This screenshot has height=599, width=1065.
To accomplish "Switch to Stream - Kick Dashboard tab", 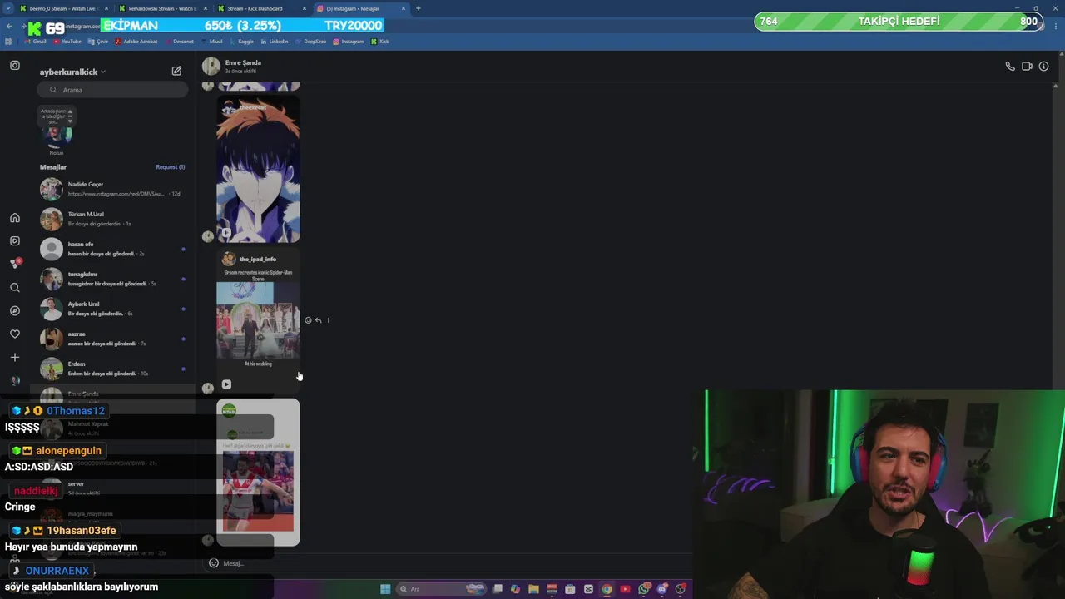I will click(262, 8).
